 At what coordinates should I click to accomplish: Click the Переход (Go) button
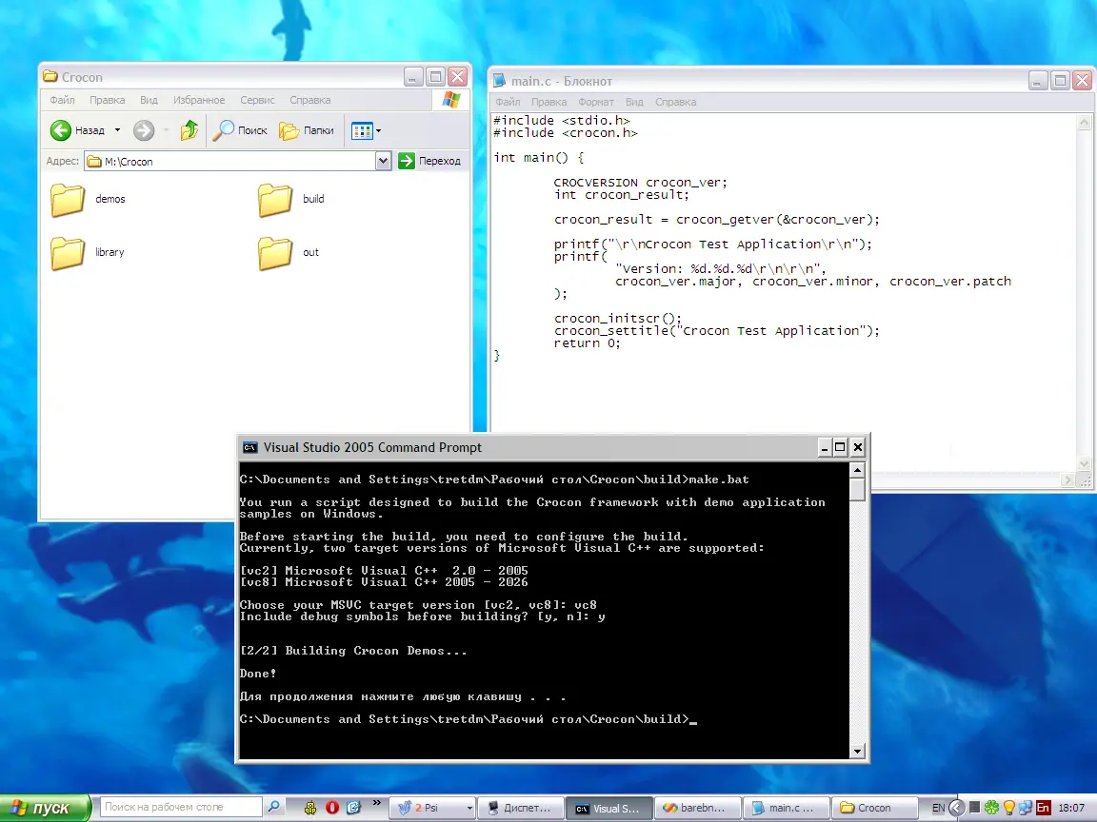(x=429, y=162)
